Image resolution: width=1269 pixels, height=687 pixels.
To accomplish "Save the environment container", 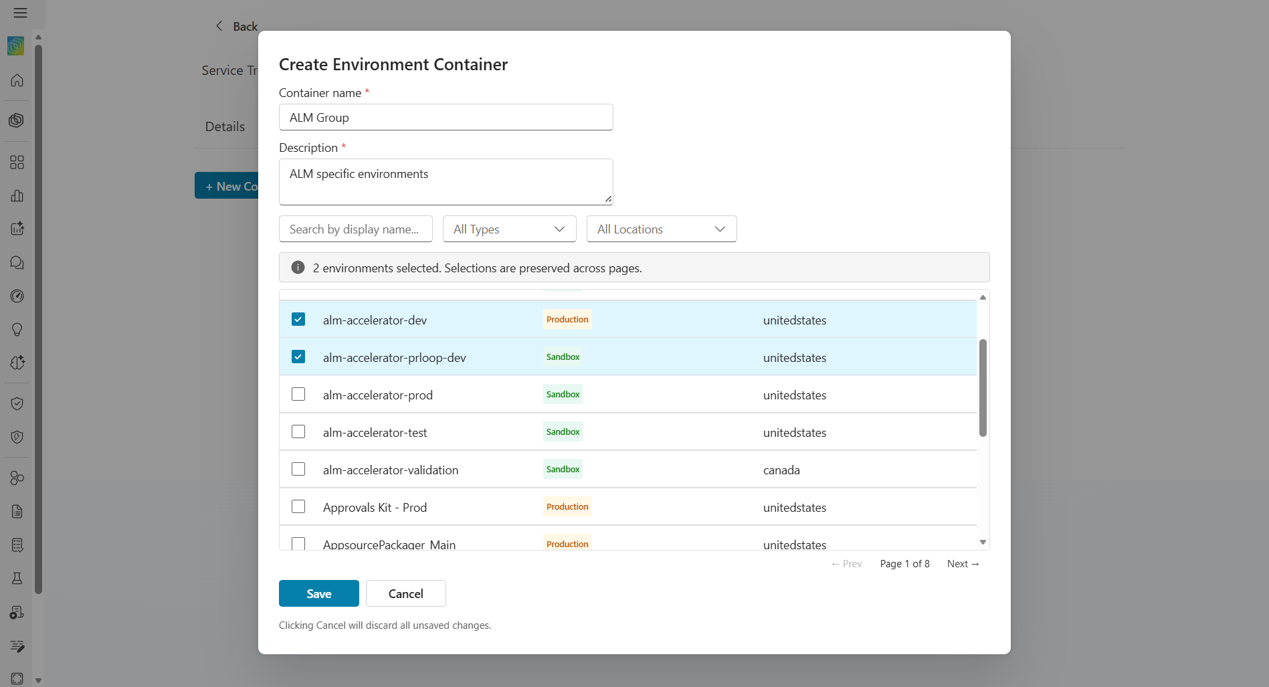I will tap(318, 593).
